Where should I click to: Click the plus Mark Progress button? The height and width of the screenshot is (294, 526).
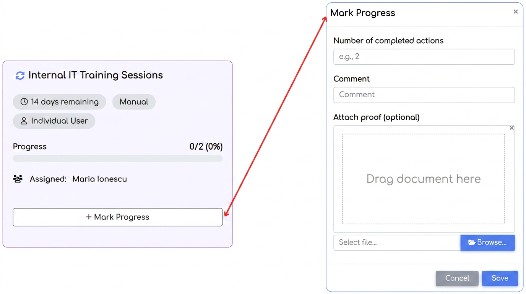point(118,217)
